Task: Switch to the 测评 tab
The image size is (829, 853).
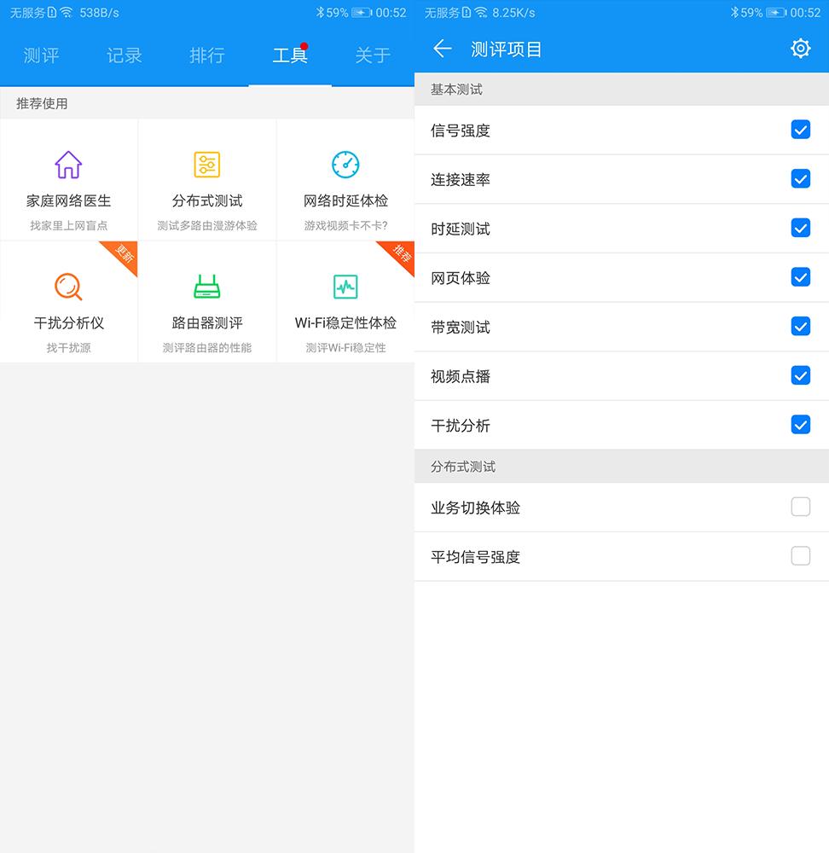Action: [41, 55]
